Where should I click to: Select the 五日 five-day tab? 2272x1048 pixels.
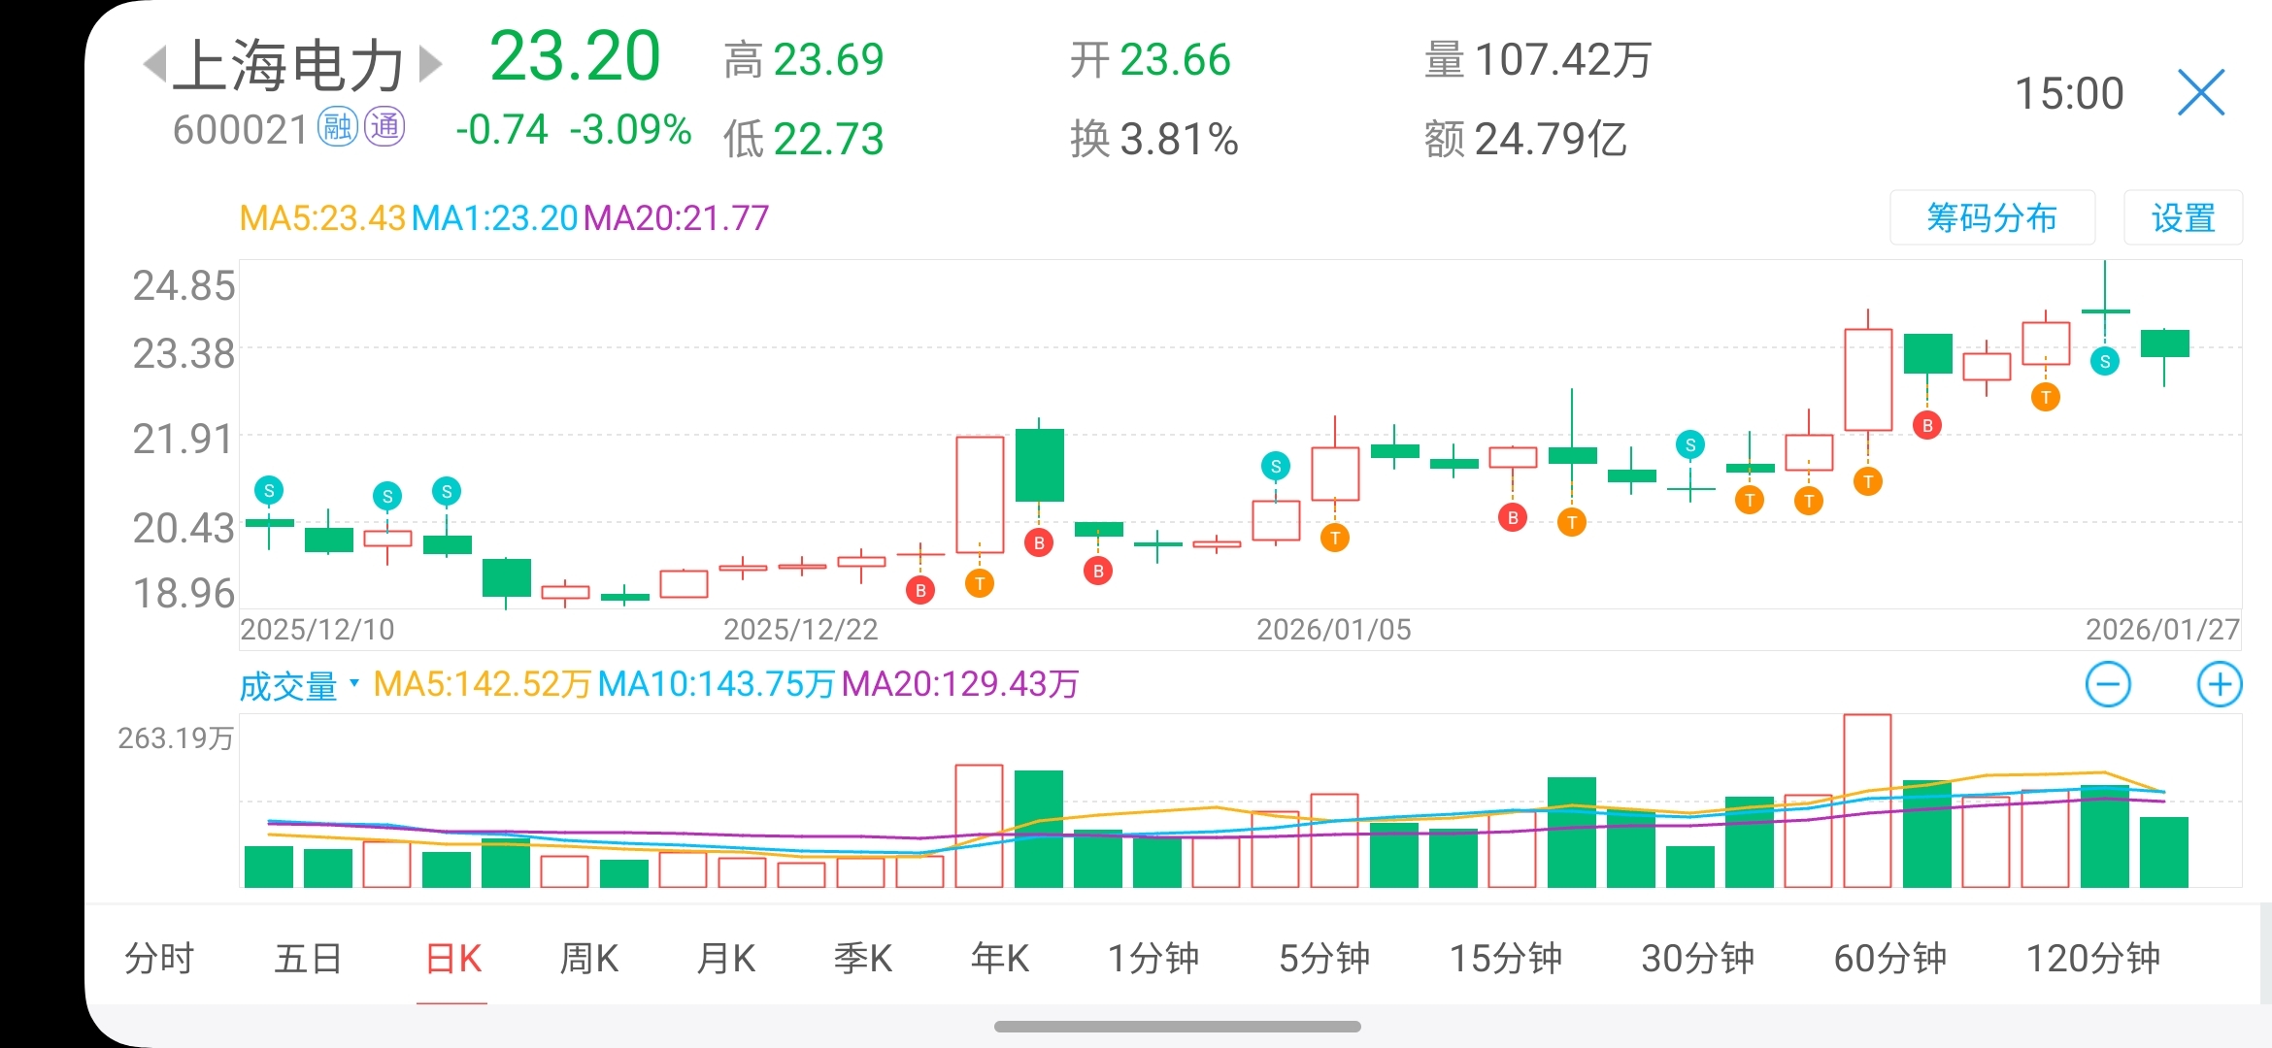308,959
